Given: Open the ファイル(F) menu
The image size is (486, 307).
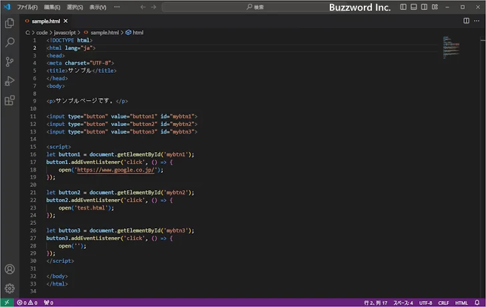Looking at the screenshot, I should pos(27,7).
